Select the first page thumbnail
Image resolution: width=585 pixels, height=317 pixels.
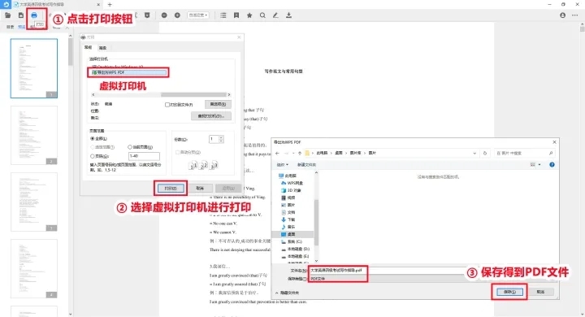pyautogui.click(x=34, y=68)
